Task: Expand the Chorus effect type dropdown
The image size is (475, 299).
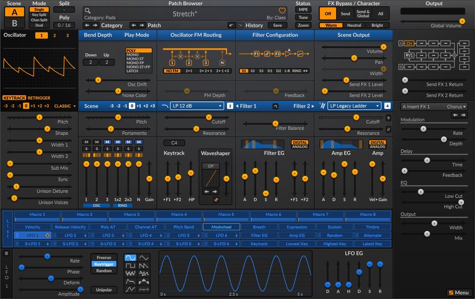Action: (457, 107)
